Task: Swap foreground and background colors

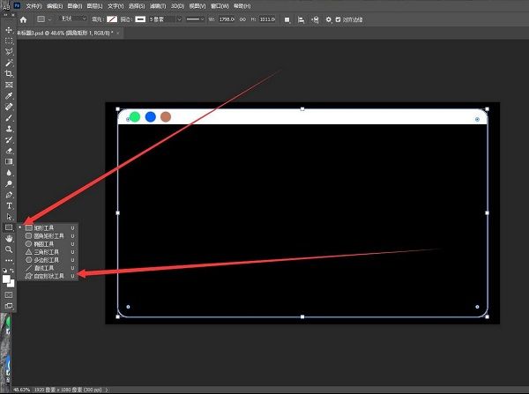Action: (13, 272)
